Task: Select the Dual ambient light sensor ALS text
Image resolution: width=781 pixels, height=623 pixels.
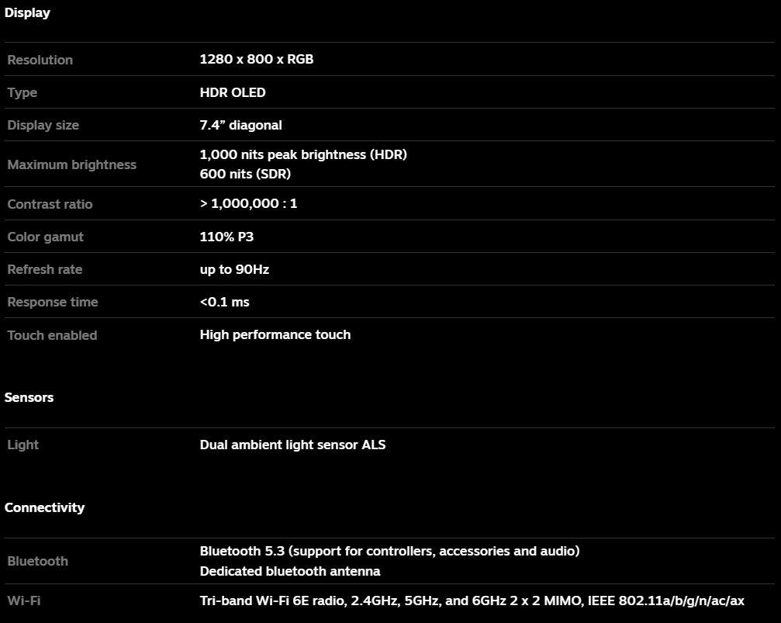Action: click(292, 445)
